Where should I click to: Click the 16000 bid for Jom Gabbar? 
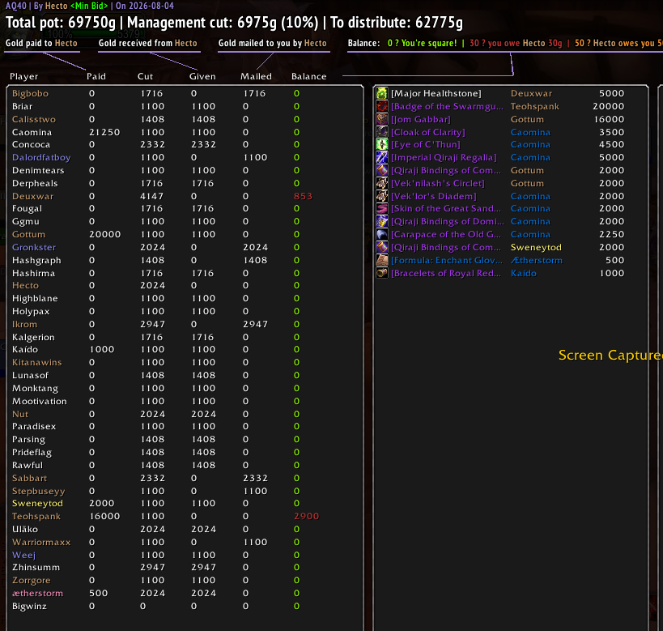click(609, 119)
